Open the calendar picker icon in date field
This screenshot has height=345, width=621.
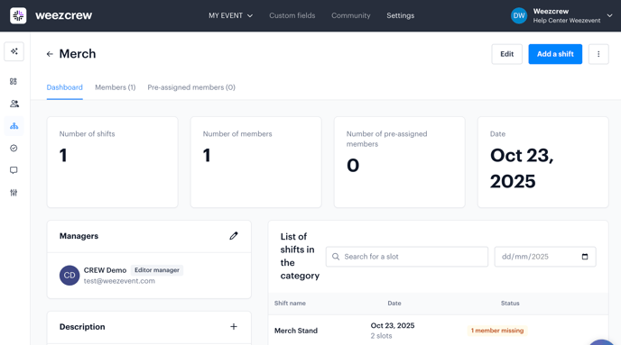coord(585,257)
